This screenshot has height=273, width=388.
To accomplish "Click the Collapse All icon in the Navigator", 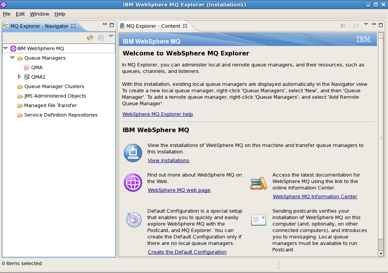I will point(101,38).
